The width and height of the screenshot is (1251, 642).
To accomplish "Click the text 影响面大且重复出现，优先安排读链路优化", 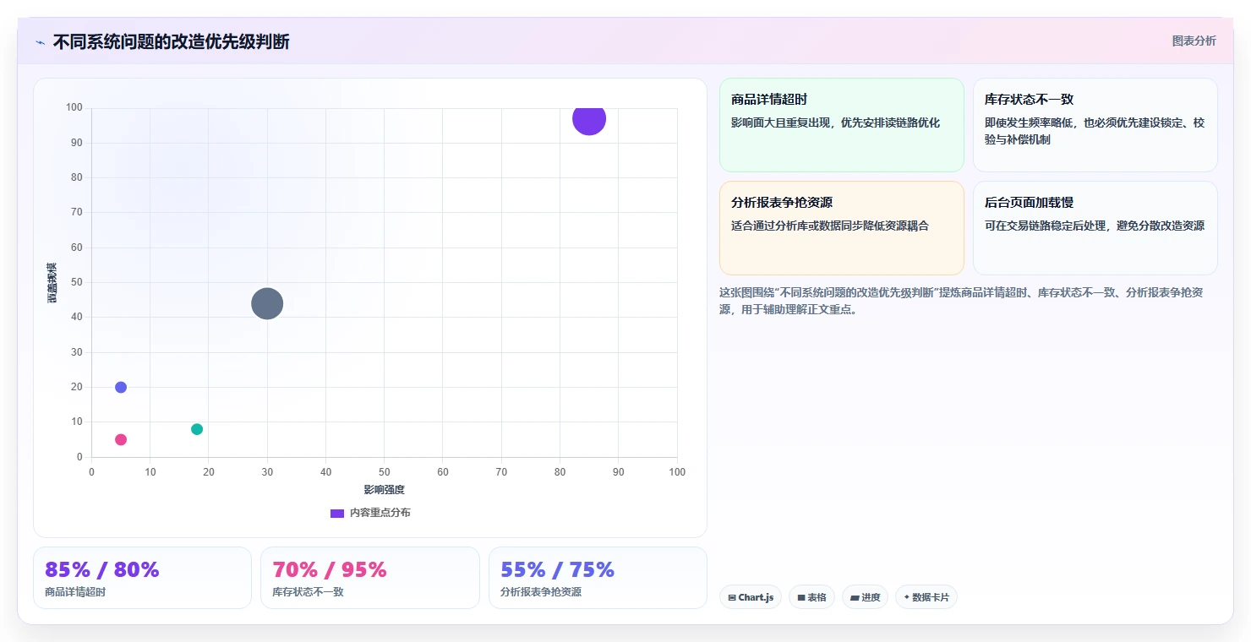I will tap(835, 122).
